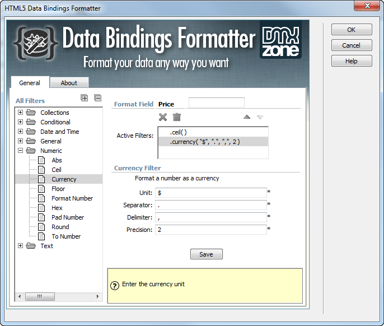Screen dimensions: 384x326
Task: Click the empty field next to Price
Action: point(217,103)
